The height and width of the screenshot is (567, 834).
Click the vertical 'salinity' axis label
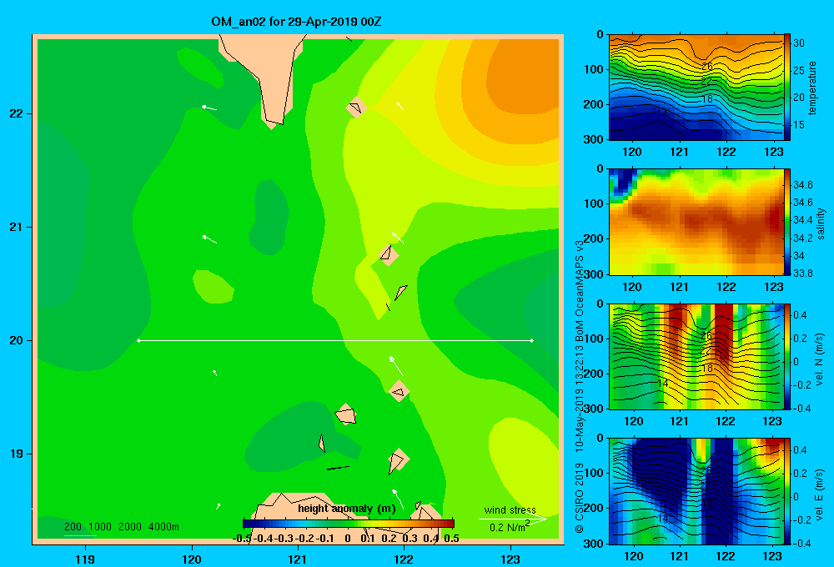821,223
